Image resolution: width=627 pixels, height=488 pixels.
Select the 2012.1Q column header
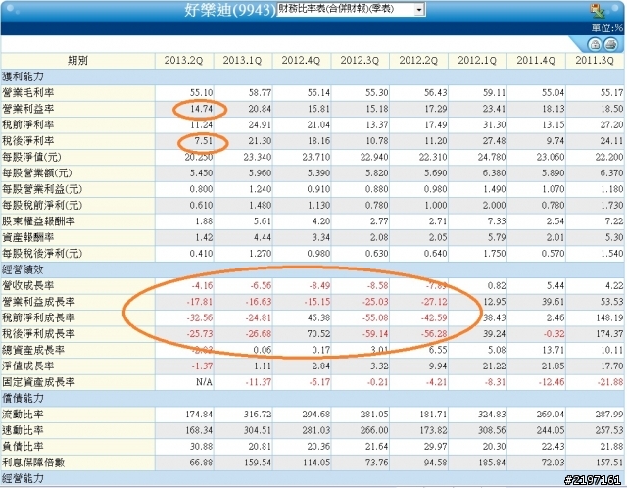click(x=477, y=61)
